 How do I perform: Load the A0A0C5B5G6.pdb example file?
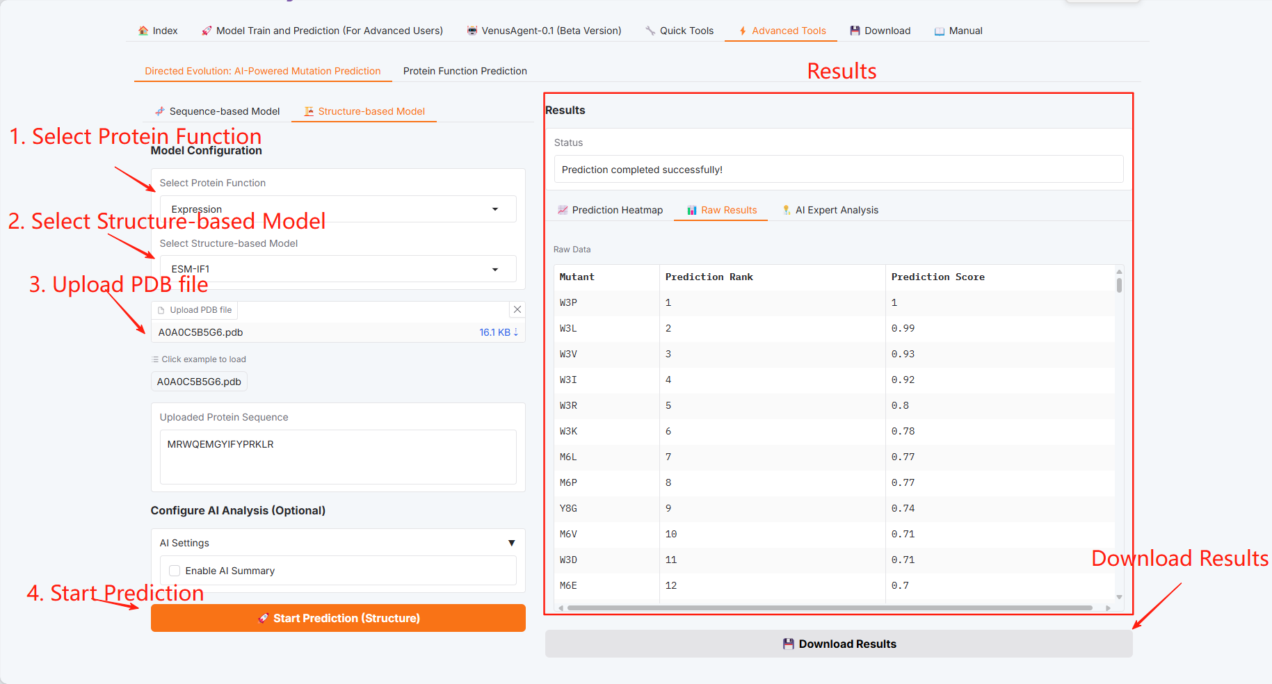(199, 382)
